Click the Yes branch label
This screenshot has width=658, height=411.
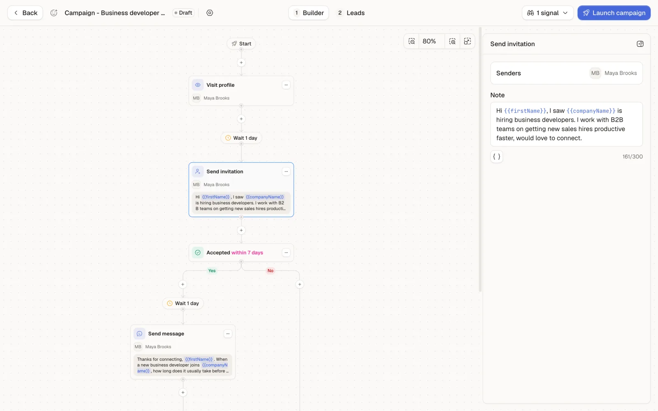[x=212, y=270]
